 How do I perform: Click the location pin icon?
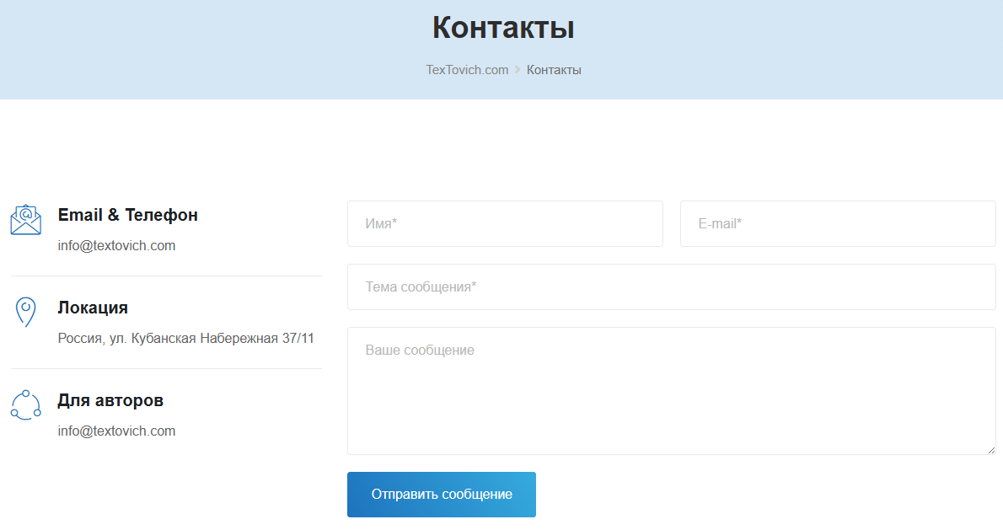pyautogui.click(x=26, y=312)
